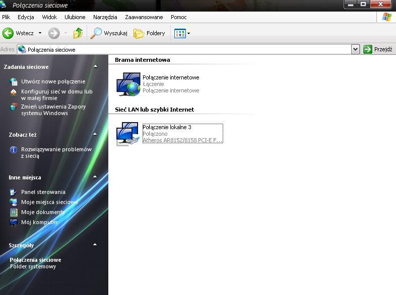This screenshot has width=396, height=295.
Task: Go to Panel sterowania link
Action: pyautogui.click(x=43, y=192)
